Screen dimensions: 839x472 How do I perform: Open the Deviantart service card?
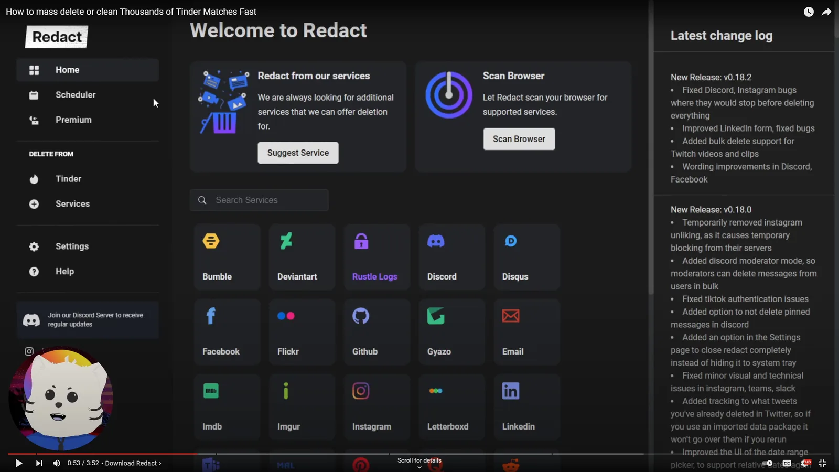pyautogui.click(x=302, y=257)
